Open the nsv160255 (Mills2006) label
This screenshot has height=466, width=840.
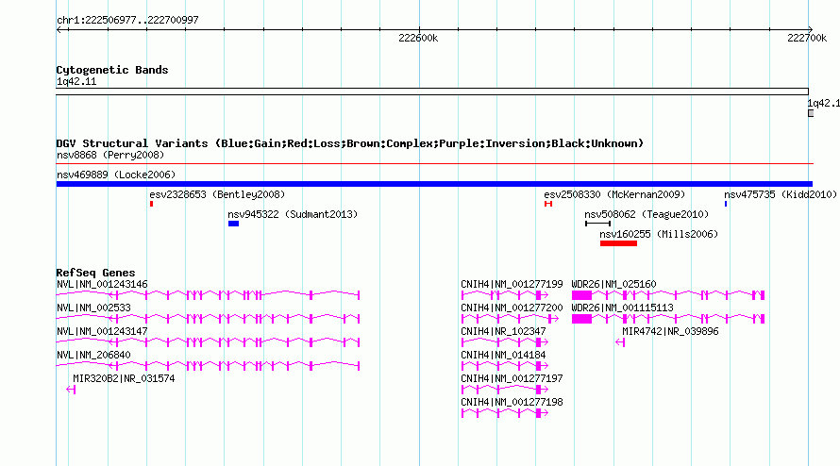point(659,234)
